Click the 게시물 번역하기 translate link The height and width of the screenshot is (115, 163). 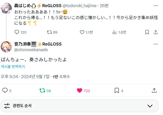coord(13,66)
